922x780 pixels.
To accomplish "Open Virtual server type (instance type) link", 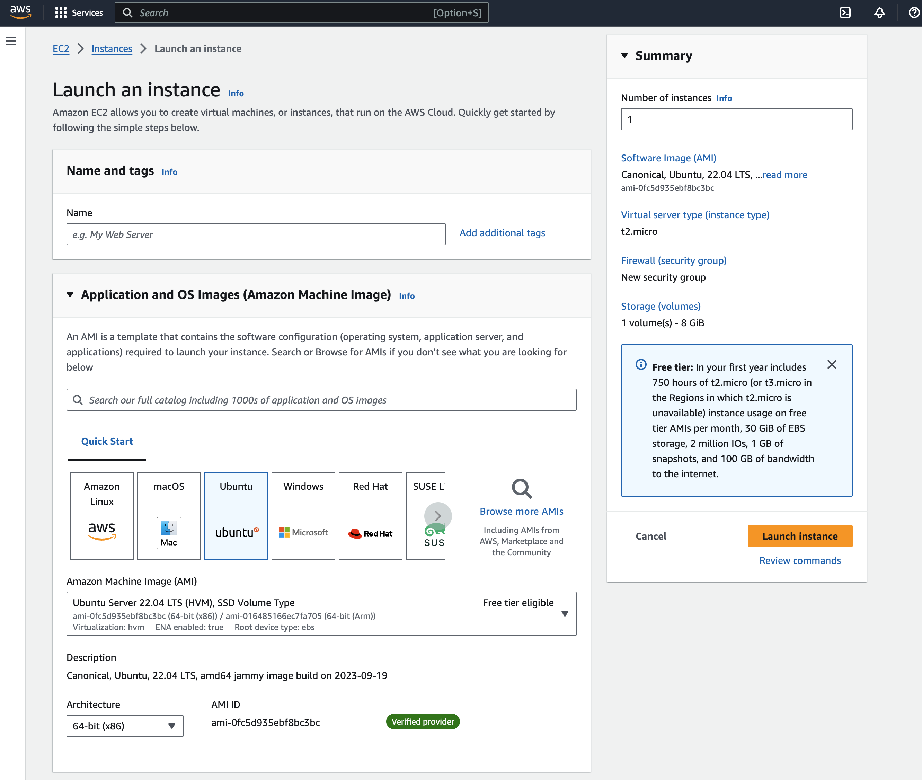I will pos(695,215).
